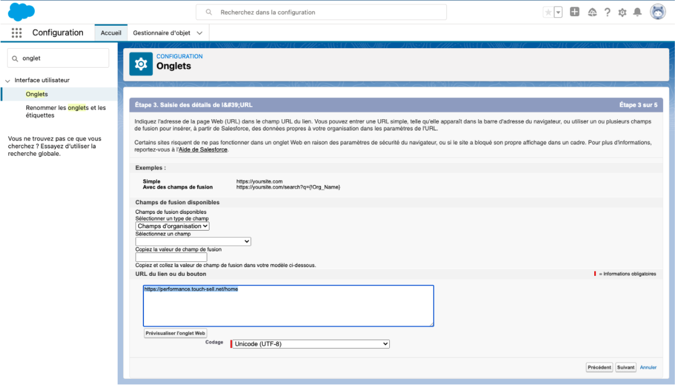Open the setup gear icon

tap(622, 12)
